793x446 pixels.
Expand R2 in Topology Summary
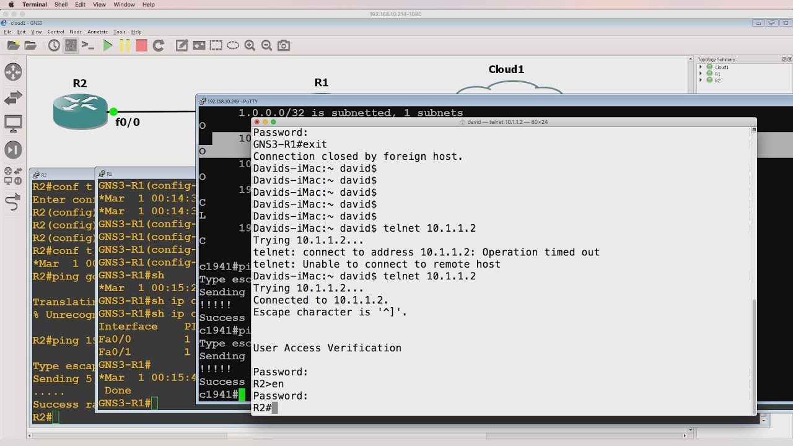pyautogui.click(x=701, y=81)
